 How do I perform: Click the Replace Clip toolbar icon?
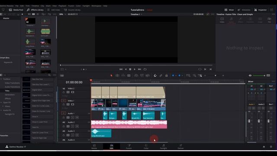coord(148,75)
